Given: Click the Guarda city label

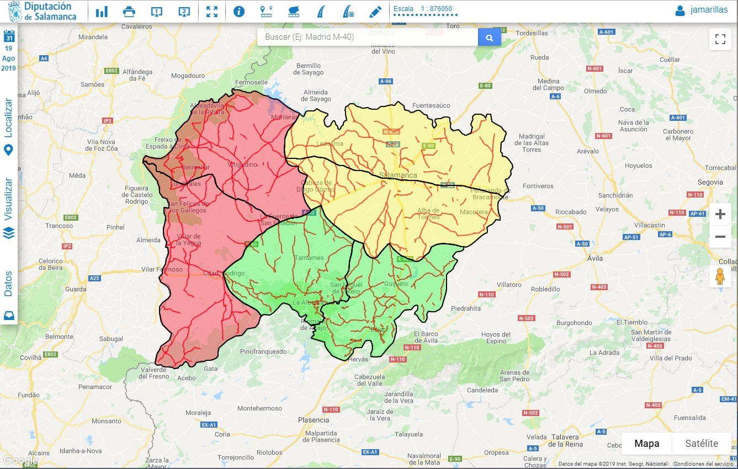Looking at the screenshot, I should tap(76, 289).
